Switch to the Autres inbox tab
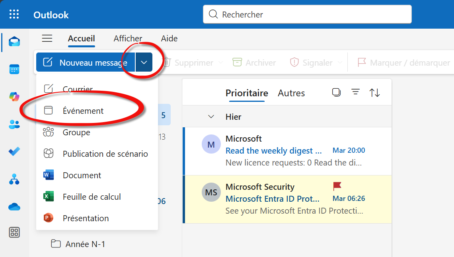 291,93
